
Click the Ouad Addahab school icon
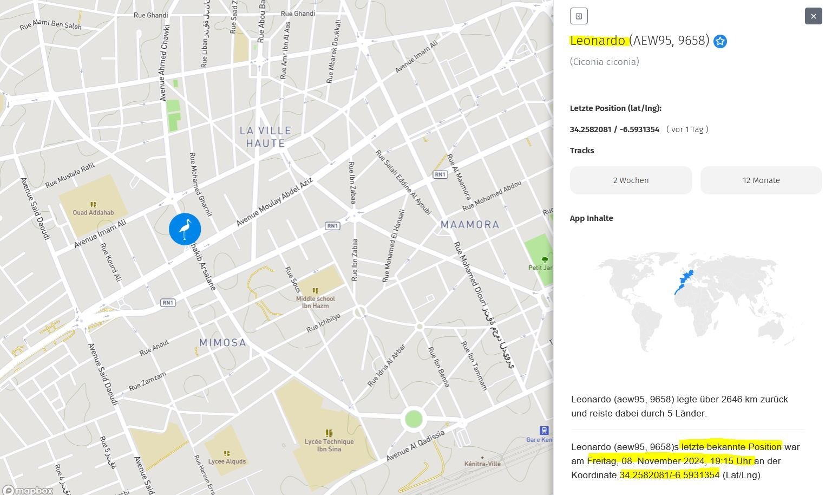[93, 205]
